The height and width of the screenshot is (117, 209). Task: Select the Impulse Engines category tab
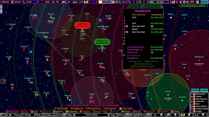(x=101, y=112)
